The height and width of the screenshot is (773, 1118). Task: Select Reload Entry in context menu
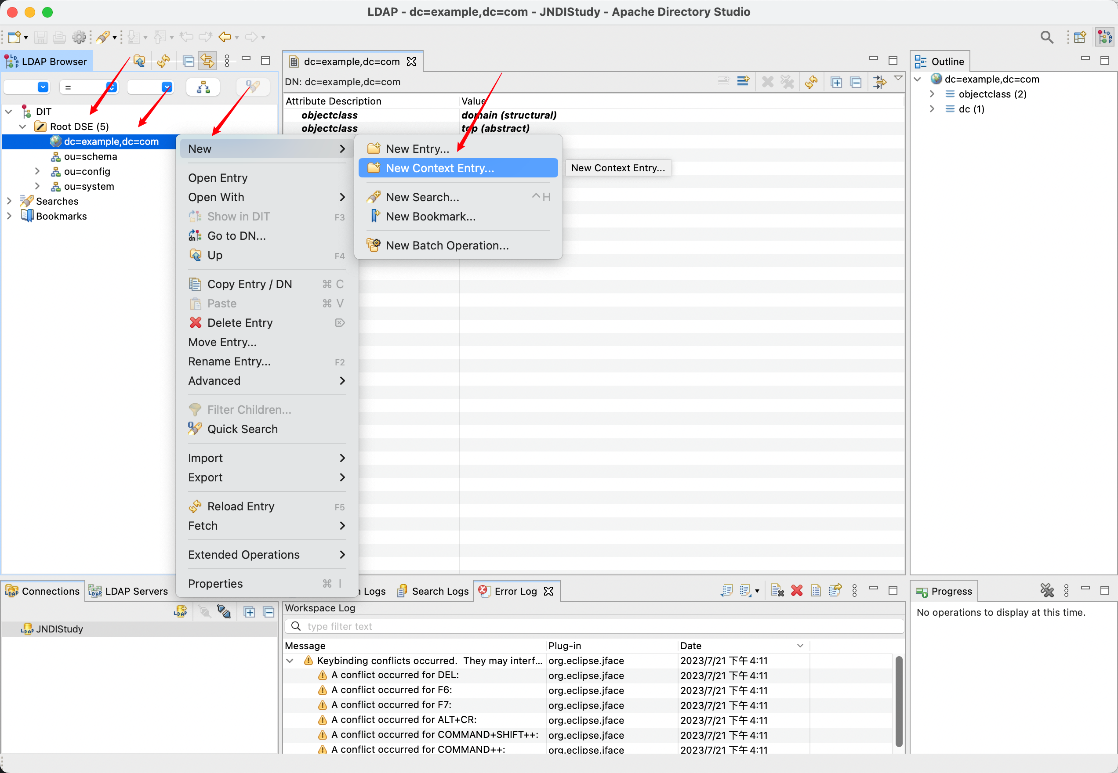[x=267, y=506]
